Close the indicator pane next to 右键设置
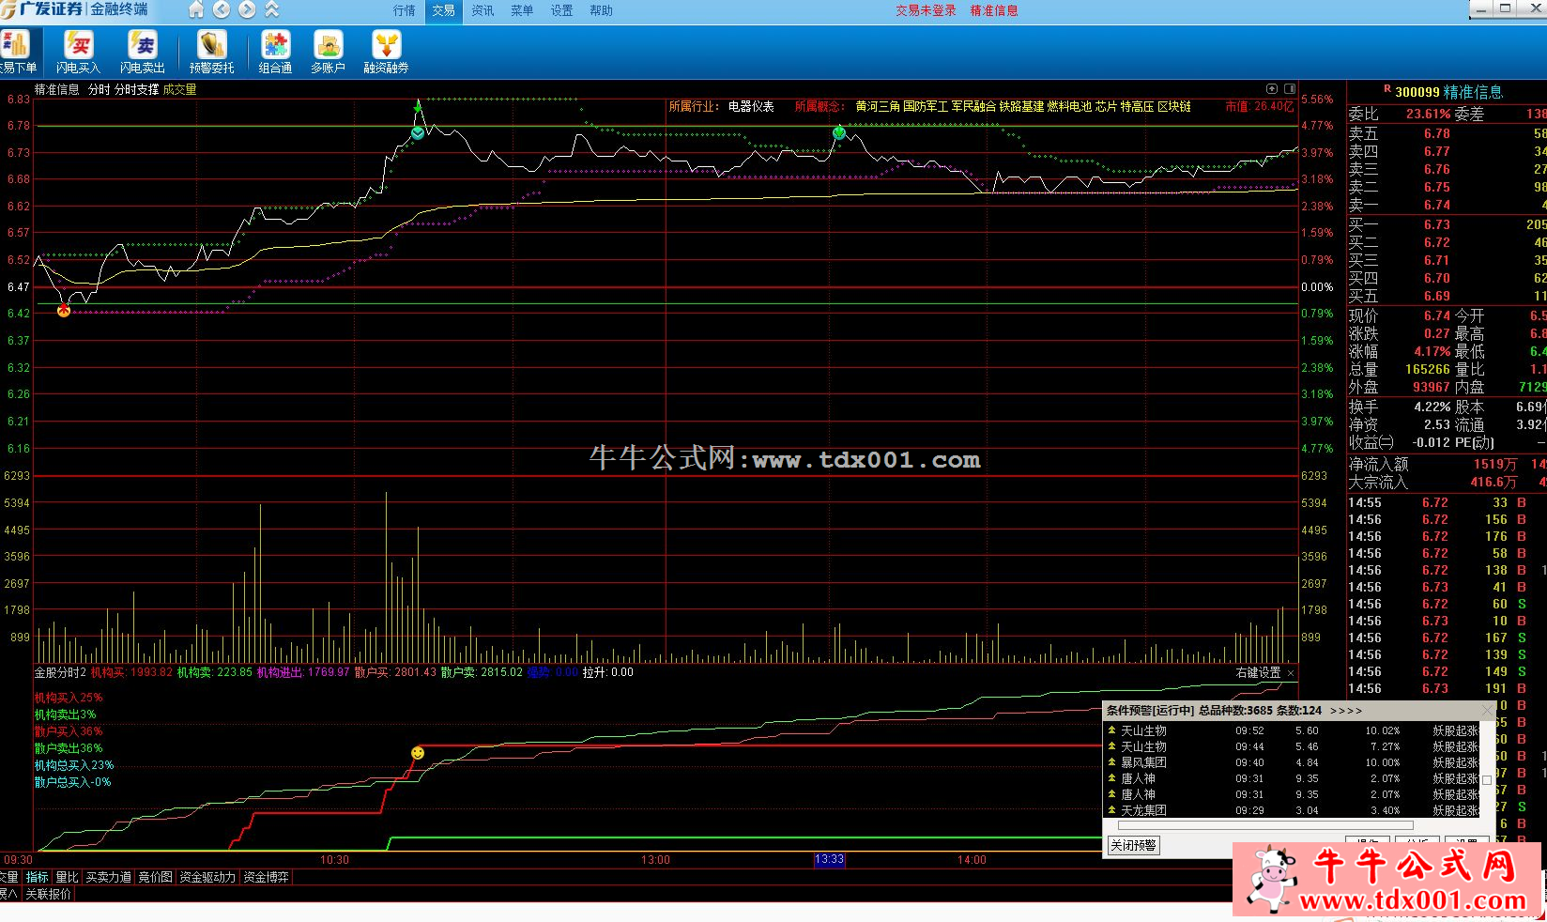1547x922 pixels. 1291,672
